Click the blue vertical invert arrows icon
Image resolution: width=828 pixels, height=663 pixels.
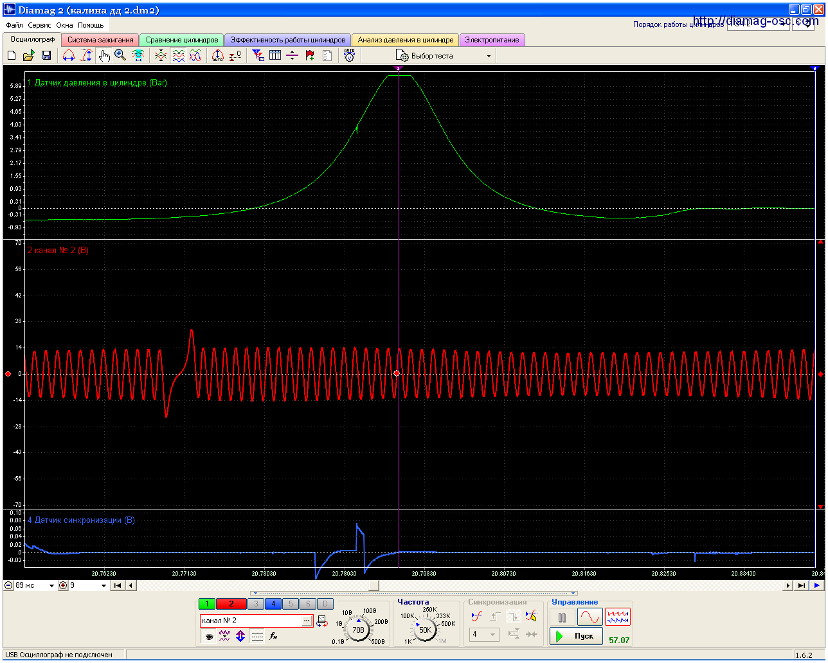(x=240, y=637)
